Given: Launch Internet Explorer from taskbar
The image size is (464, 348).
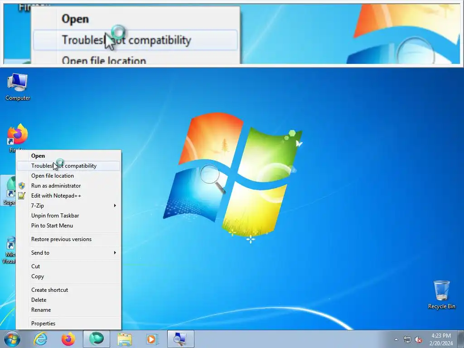Looking at the screenshot, I should tap(40, 339).
